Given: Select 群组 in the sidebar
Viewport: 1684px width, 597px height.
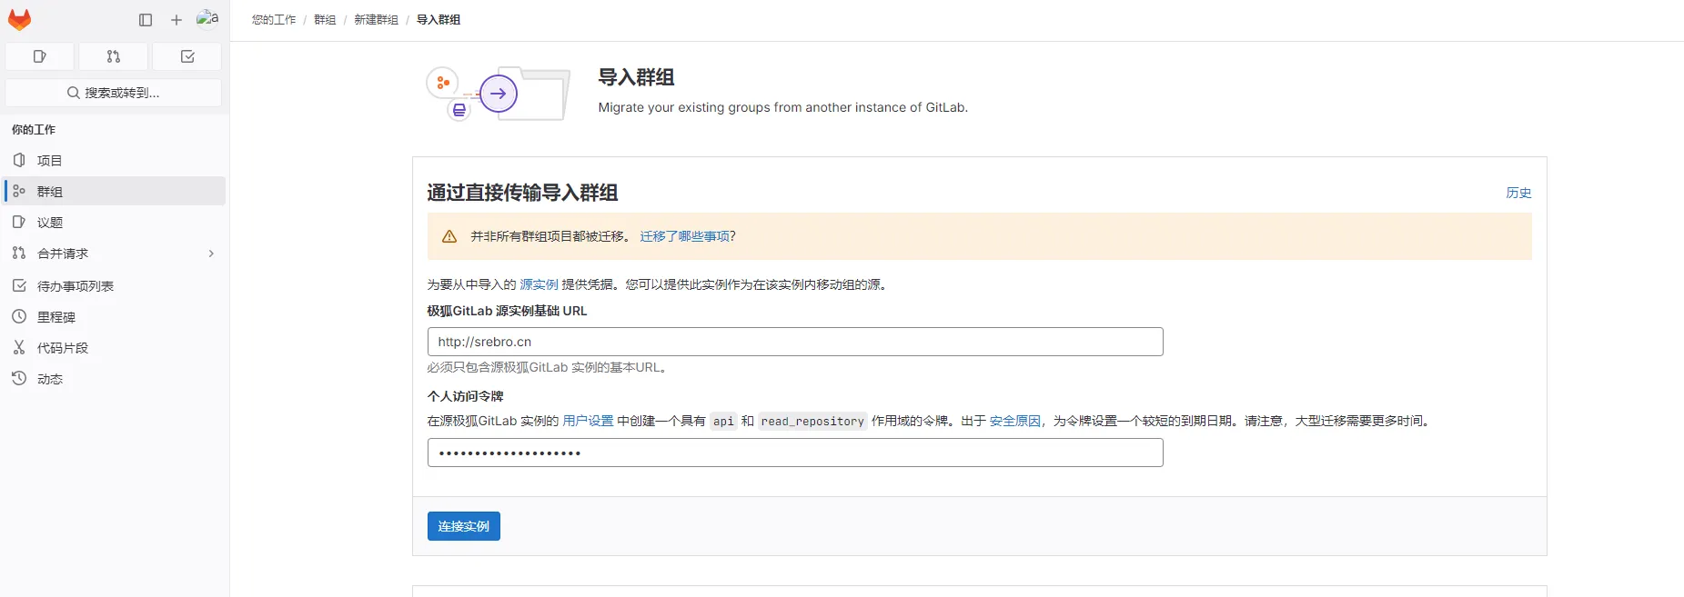Looking at the screenshot, I should 50,192.
